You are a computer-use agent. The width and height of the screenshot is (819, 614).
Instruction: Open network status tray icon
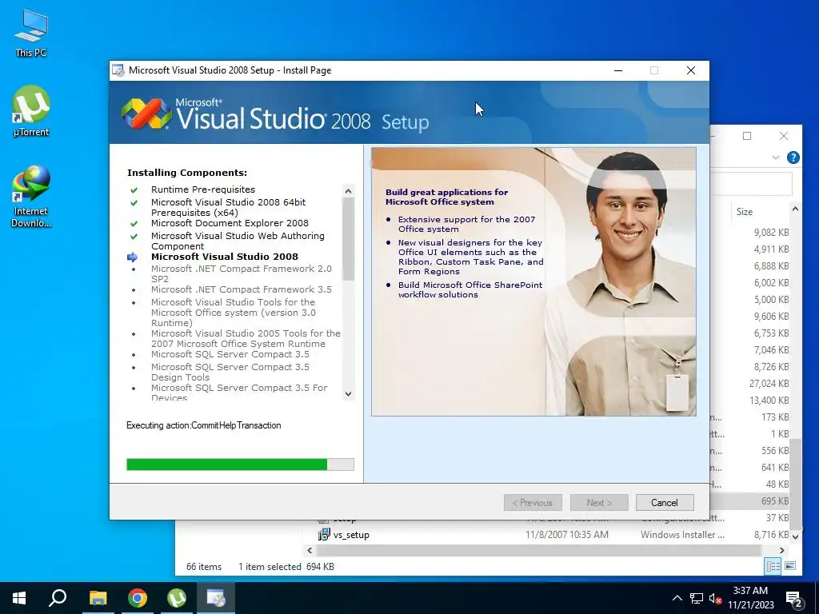tap(697, 598)
